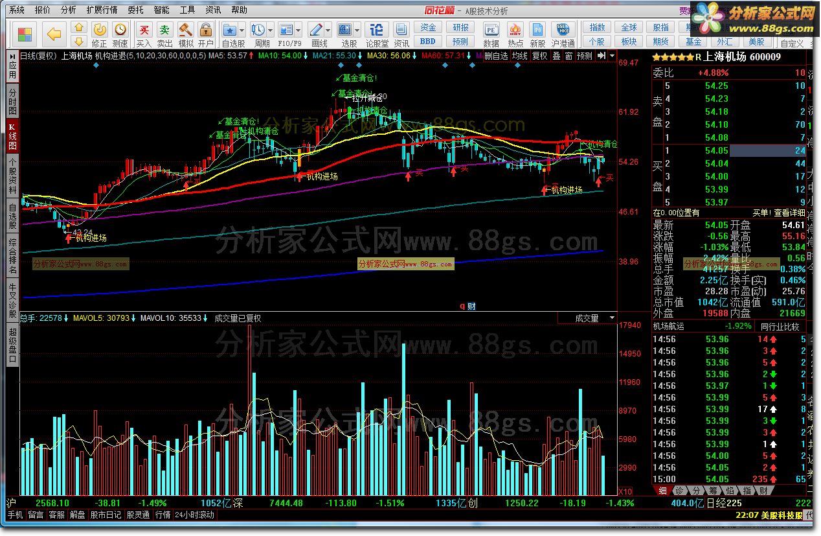Image resolution: width=821 pixels, height=536 pixels.
Task: Open the 测速 speed test clock
Action: tap(120, 34)
